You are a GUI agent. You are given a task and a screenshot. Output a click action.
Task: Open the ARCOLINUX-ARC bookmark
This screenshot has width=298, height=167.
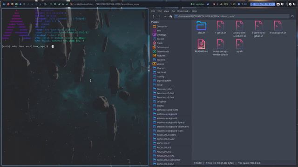[x=163, y=139]
